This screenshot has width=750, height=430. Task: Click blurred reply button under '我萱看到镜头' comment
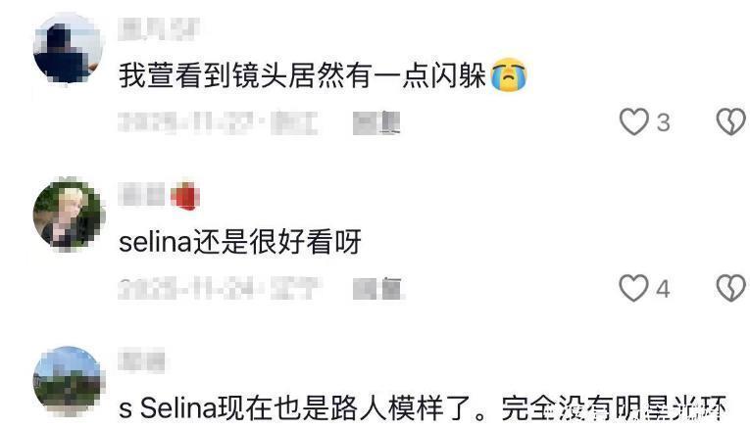pos(376,122)
